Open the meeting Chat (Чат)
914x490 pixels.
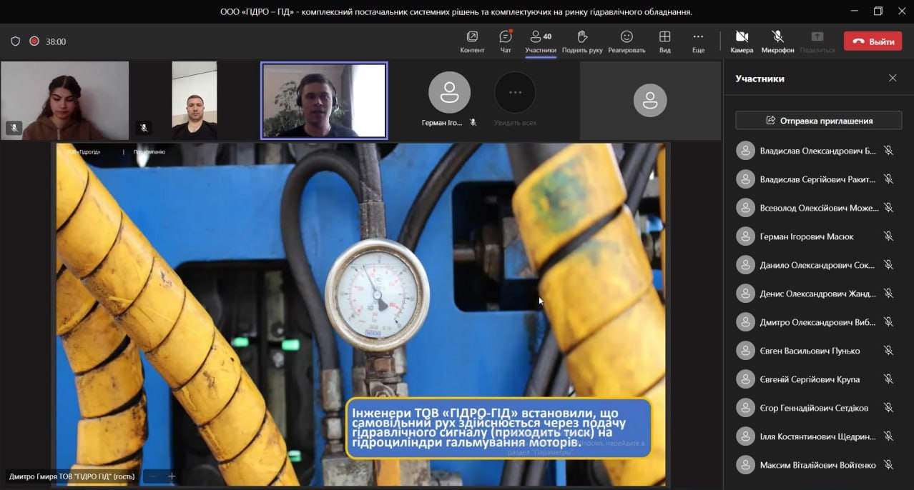(506, 42)
